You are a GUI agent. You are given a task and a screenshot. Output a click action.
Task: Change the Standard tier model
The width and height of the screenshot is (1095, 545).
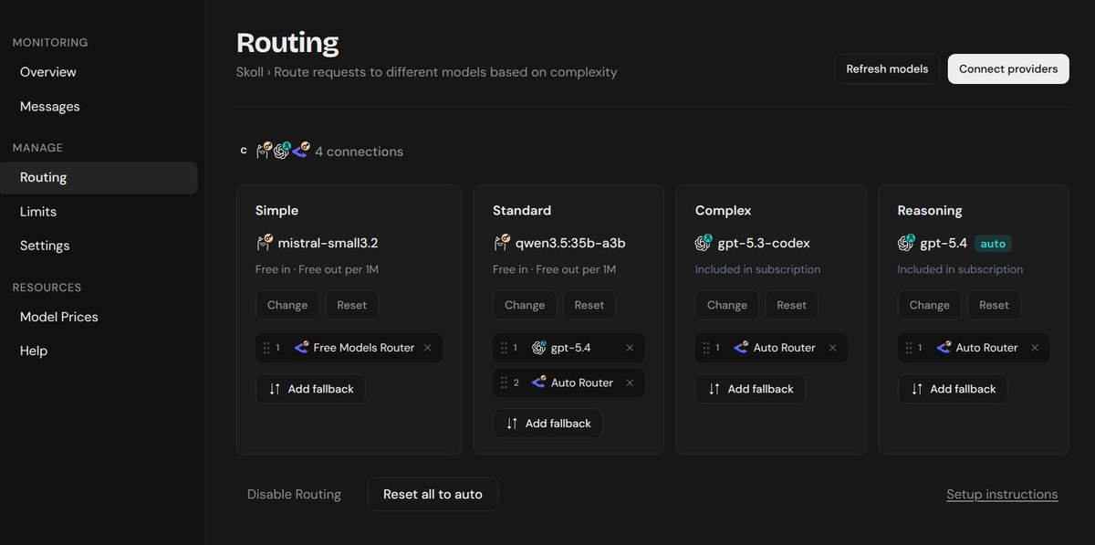click(525, 305)
